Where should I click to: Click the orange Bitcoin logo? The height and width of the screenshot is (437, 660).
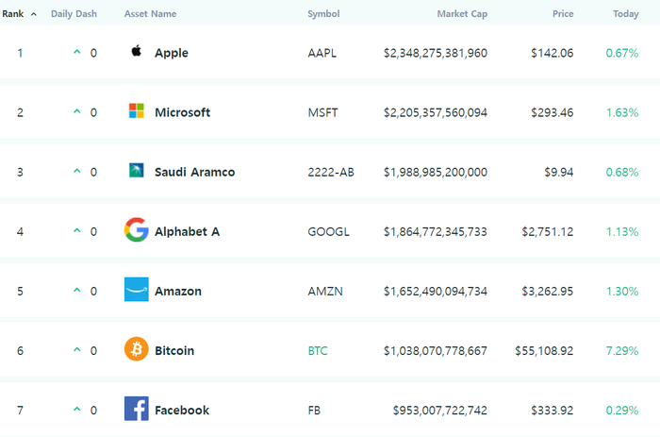(x=137, y=349)
